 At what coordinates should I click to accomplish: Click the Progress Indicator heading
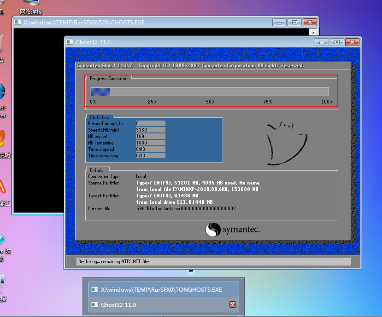(x=108, y=78)
